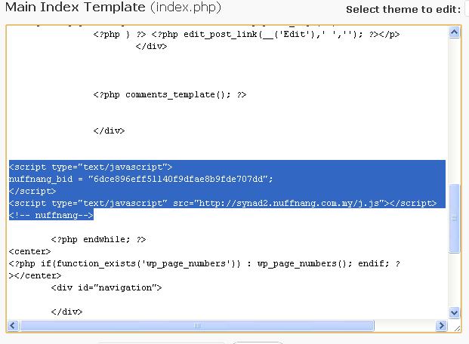
Task: Click the wp_page_numbers function line
Action: click(x=204, y=264)
